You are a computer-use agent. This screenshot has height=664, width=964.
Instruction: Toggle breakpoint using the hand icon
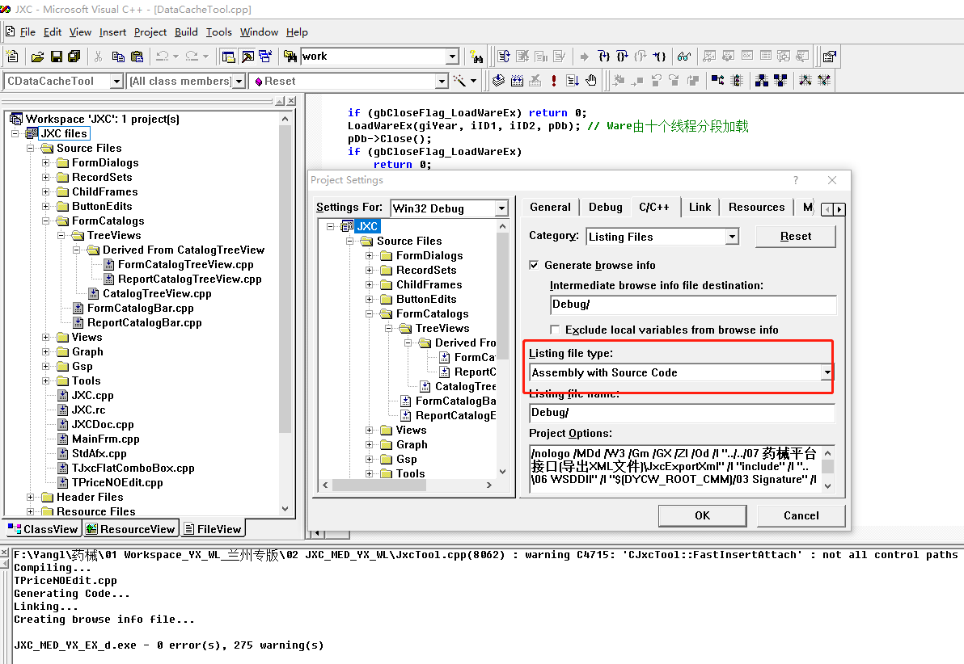point(591,81)
